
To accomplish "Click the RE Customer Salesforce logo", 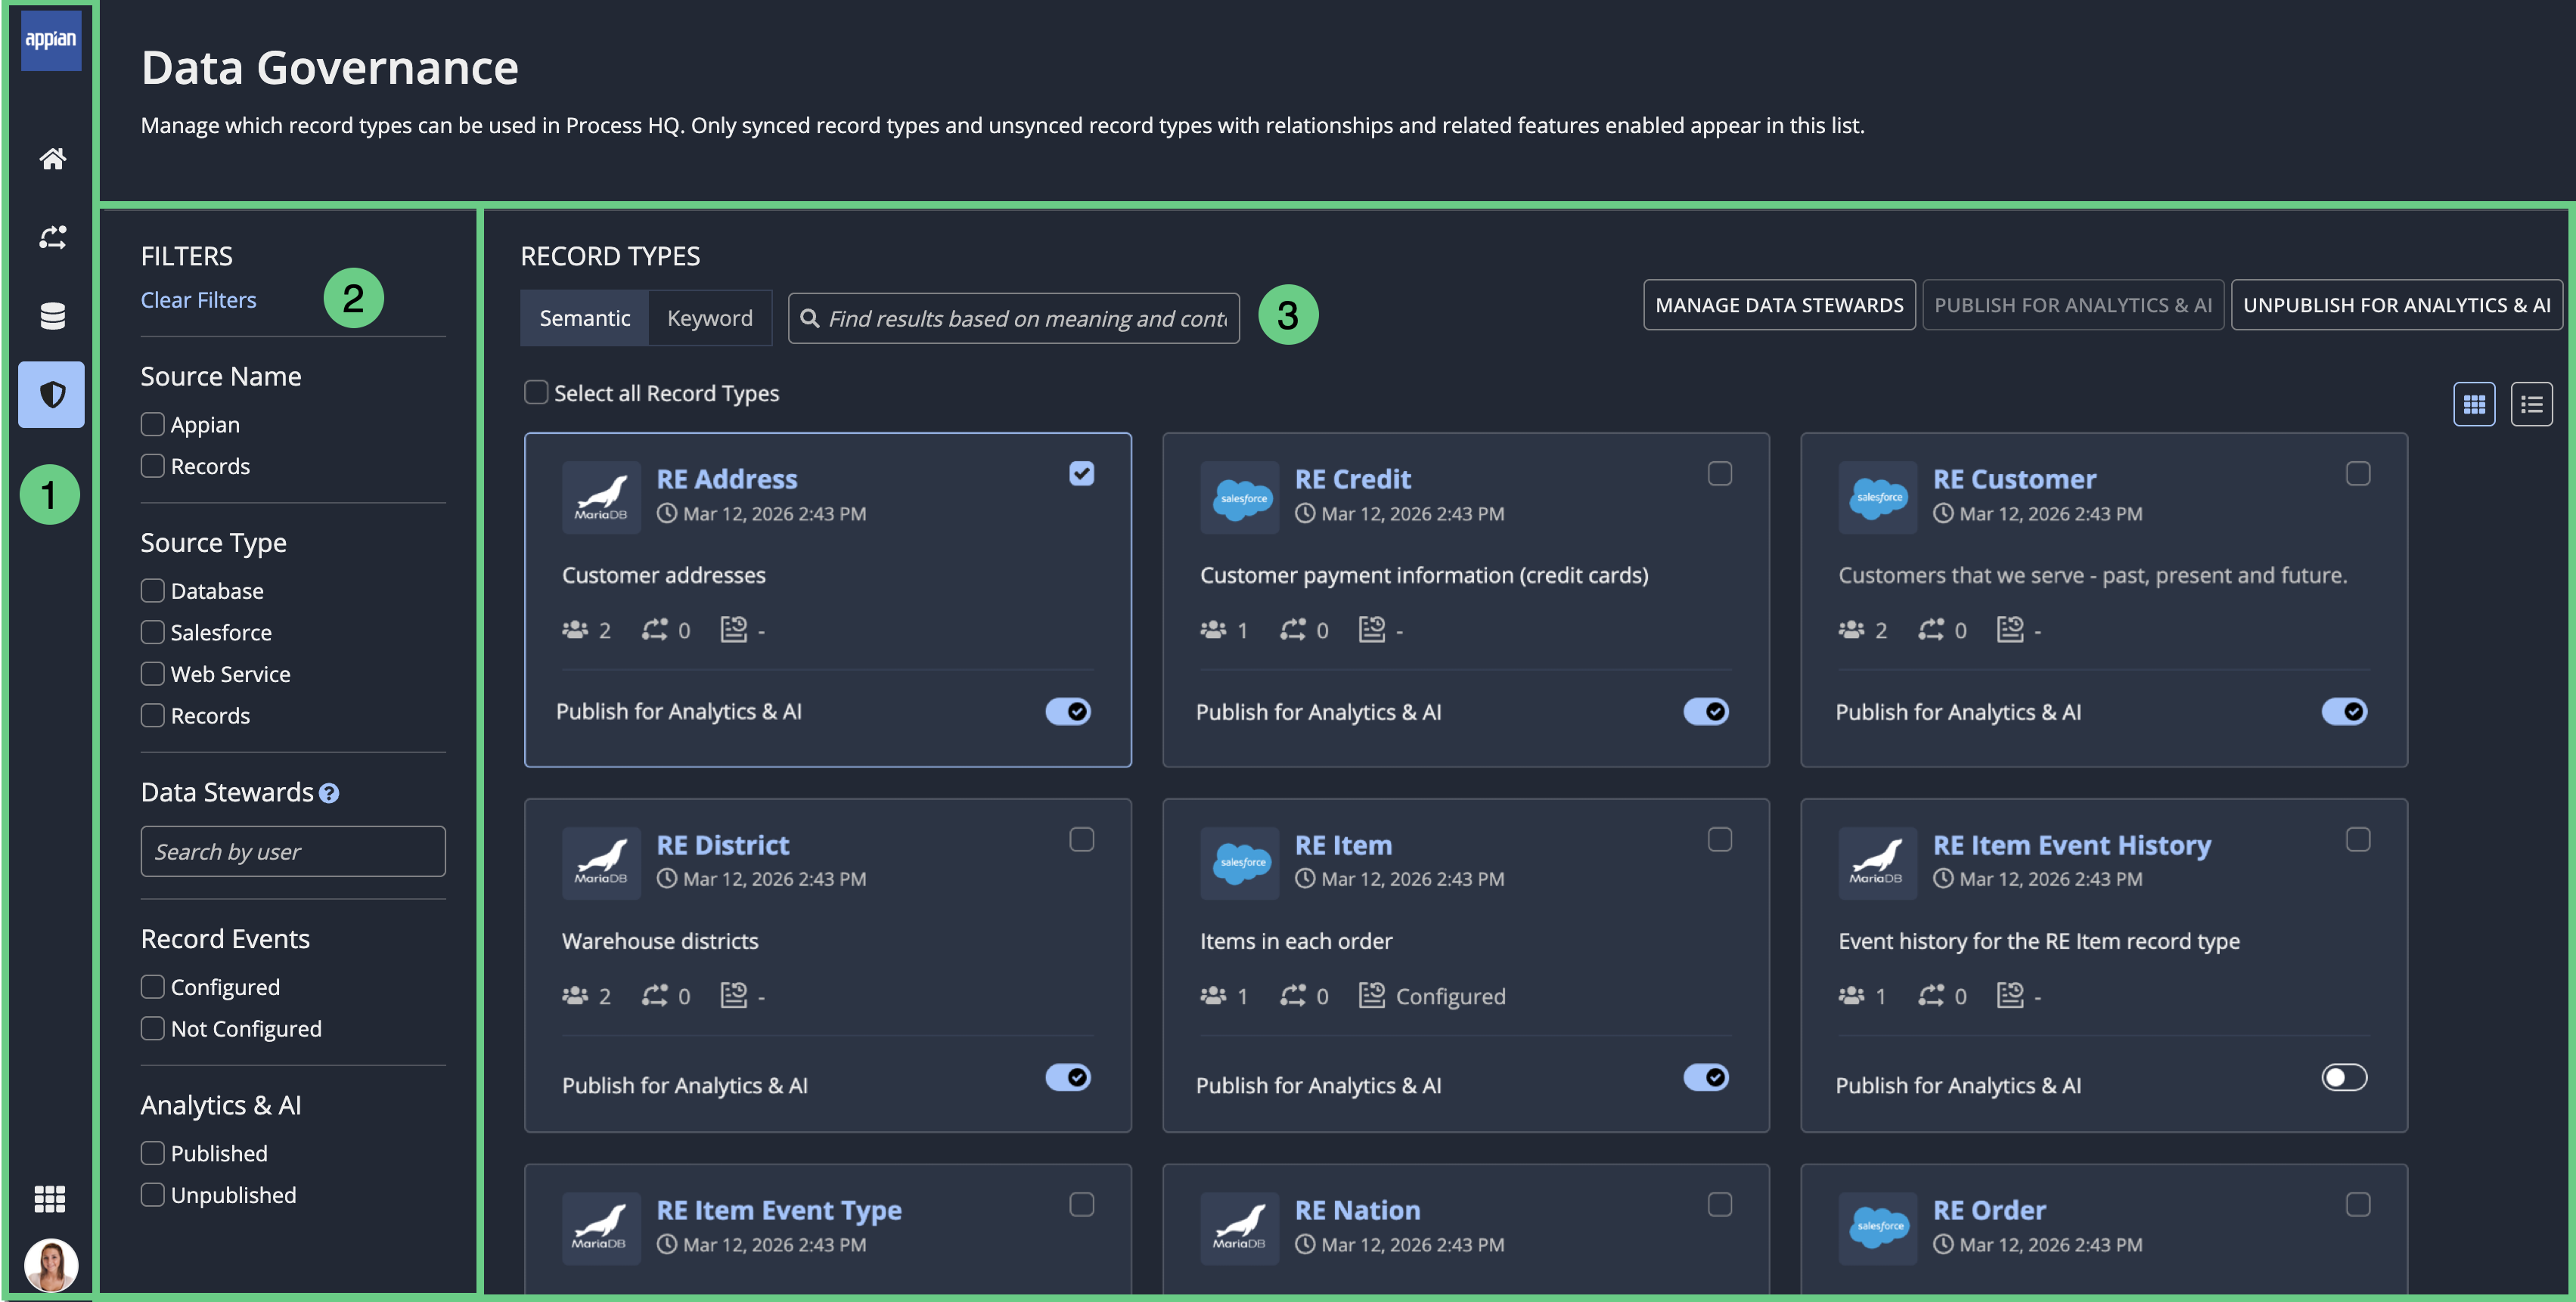I will [x=1878, y=497].
